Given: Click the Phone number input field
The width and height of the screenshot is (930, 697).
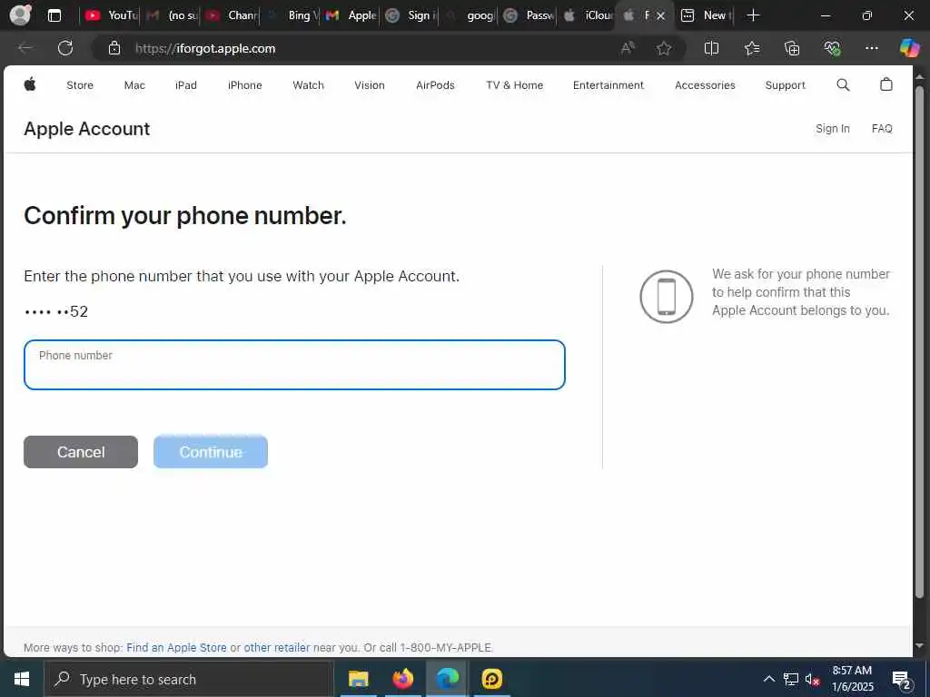Looking at the screenshot, I should [x=294, y=365].
